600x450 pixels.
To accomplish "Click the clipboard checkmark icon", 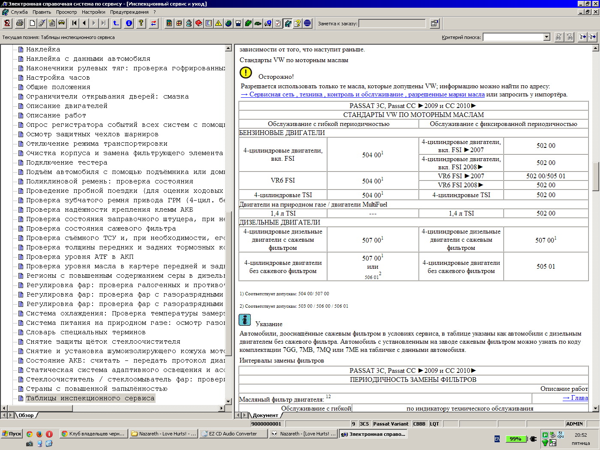I will point(278,23).
